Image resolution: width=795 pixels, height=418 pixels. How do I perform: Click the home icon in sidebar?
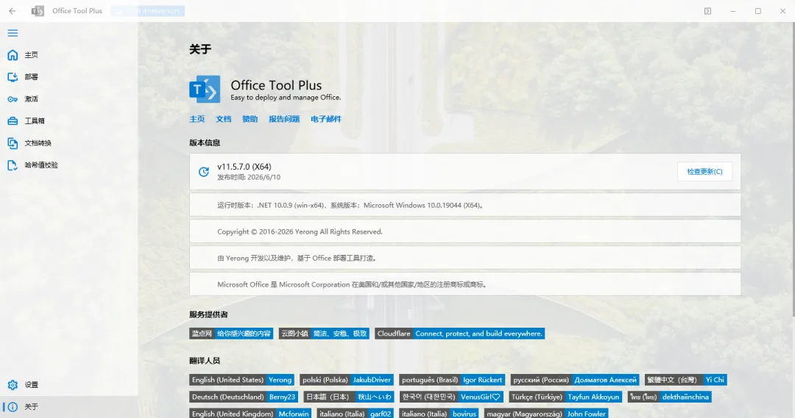(x=13, y=54)
